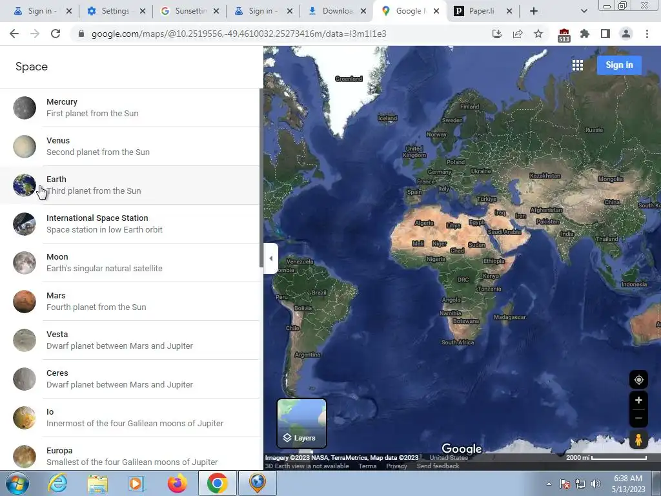Image resolution: width=661 pixels, height=496 pixels.
Task: Select the Ceres icon
Action: pos(25,379)
